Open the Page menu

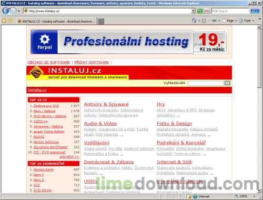(230, 21)
